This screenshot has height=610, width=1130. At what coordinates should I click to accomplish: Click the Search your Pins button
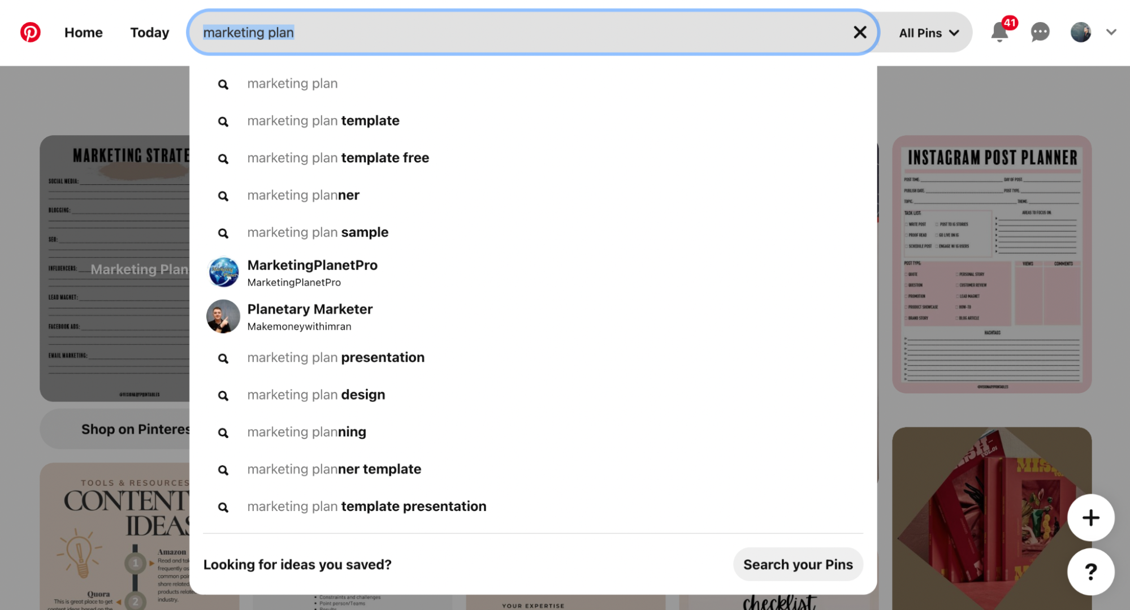(798, 564)
